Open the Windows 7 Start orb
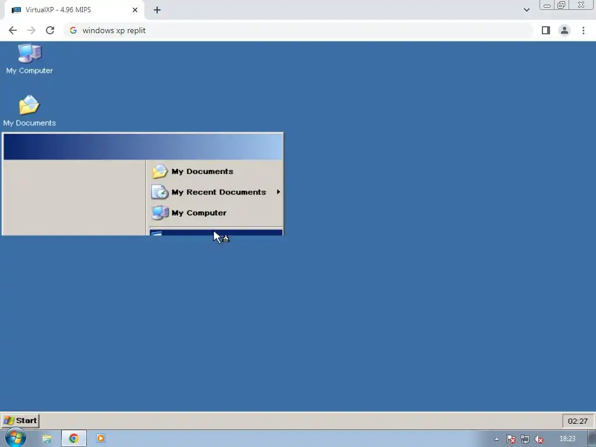This screenshot has height=447, width=596. point(15,438)
